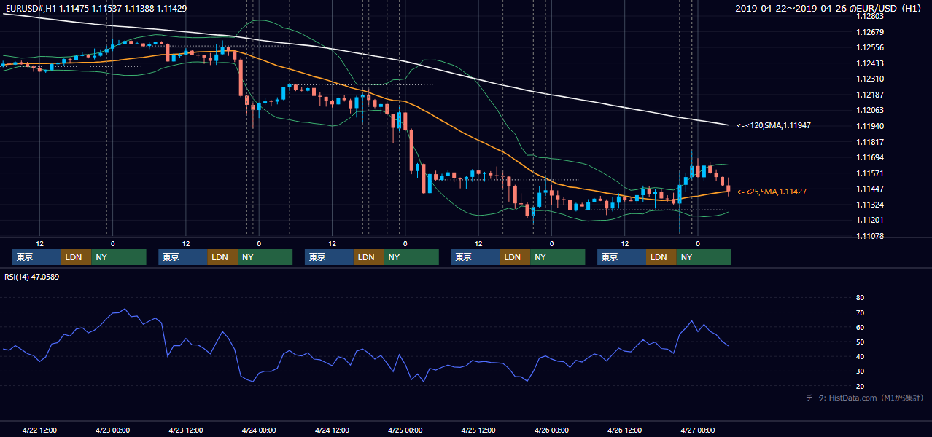
Task: Click RSI scale value 30
Action: click(x=860, y=371)
